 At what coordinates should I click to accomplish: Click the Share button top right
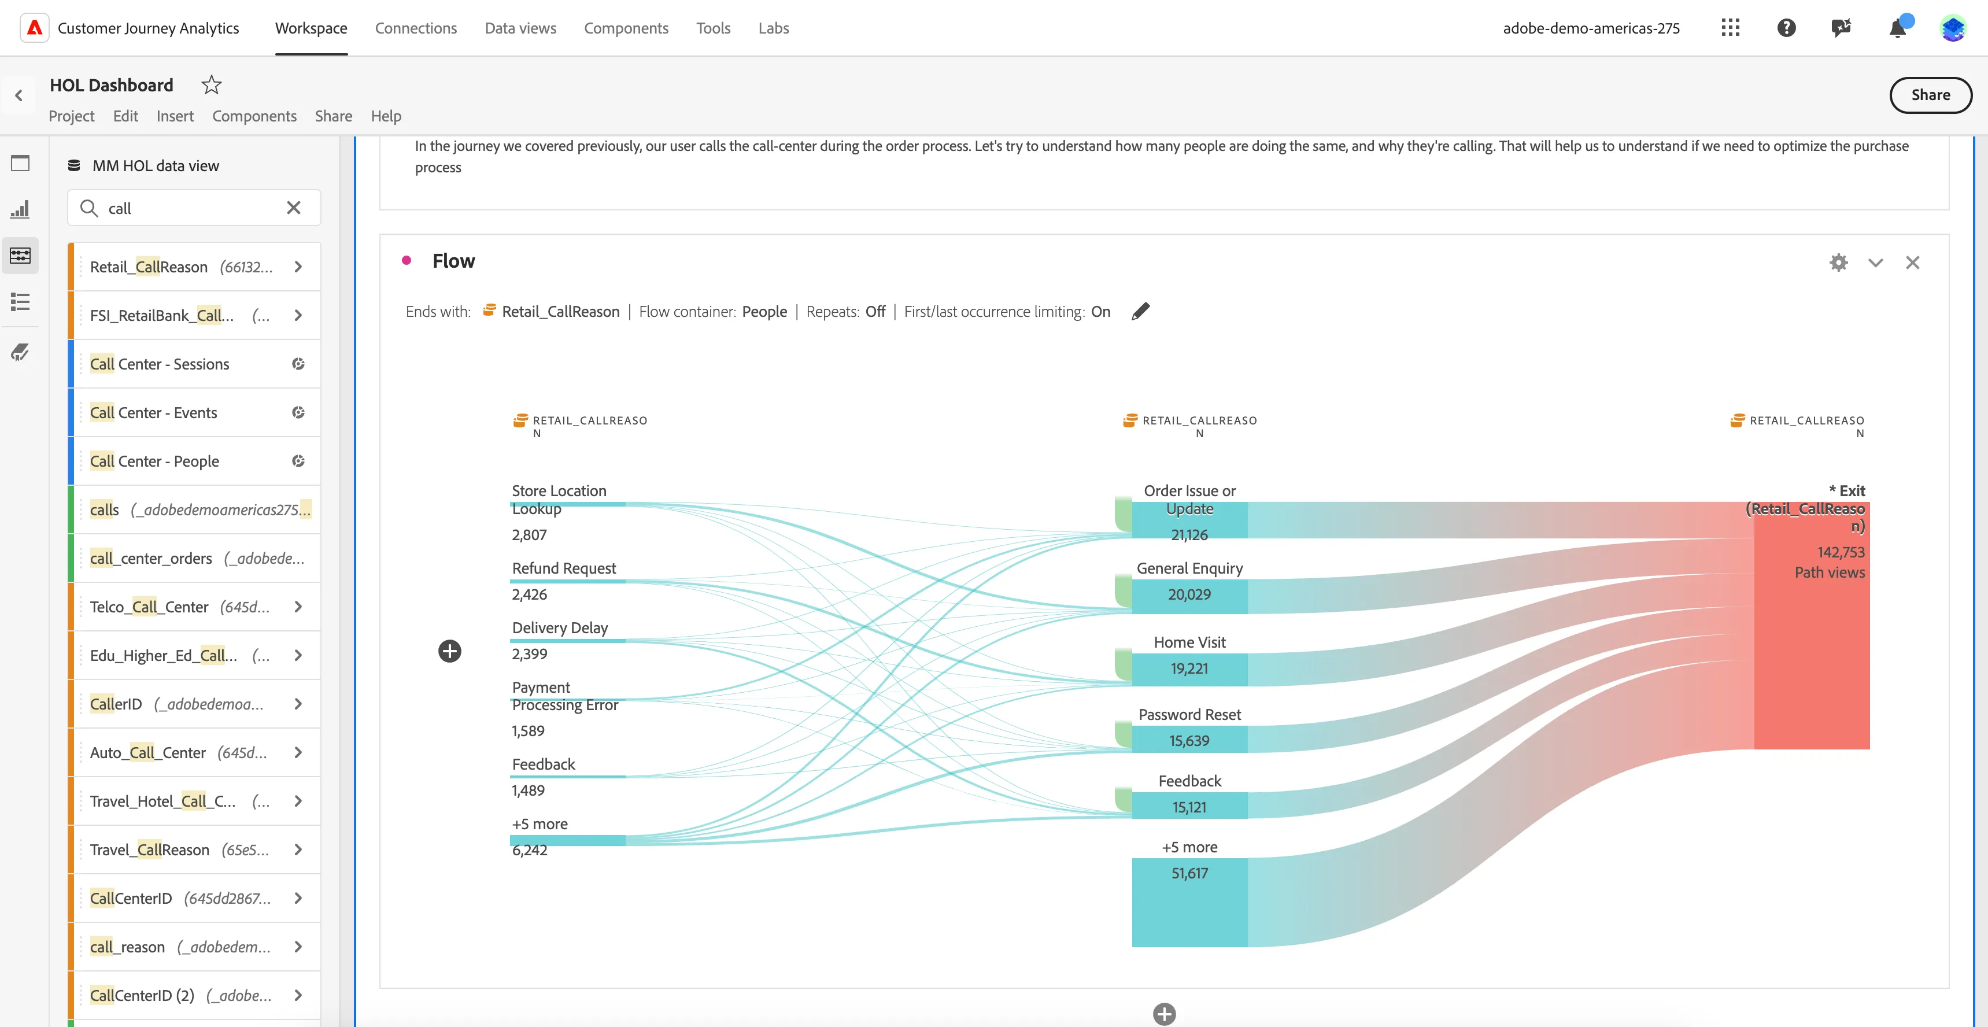tap(1930, 95)
